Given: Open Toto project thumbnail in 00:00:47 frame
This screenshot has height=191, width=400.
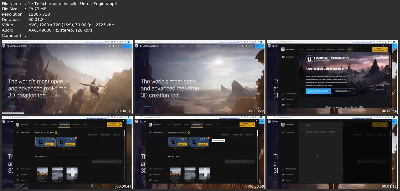Looking at the screenshot, I should [x=72, y=173].
